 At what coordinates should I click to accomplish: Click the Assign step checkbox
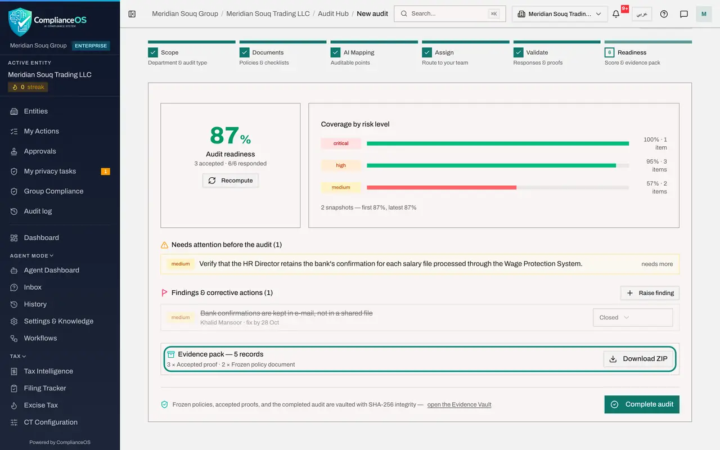pyautogui.click(x=427, y=52)
